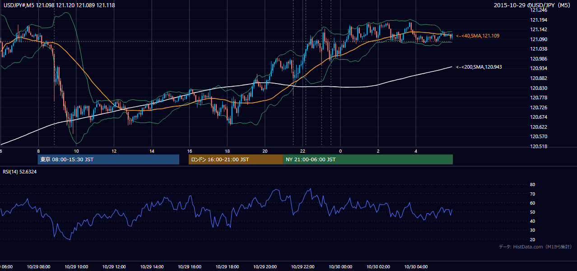Viewport: 577px width, 271px height.
Task: Click RSI scale value 60
Action: tap(533, 203)
